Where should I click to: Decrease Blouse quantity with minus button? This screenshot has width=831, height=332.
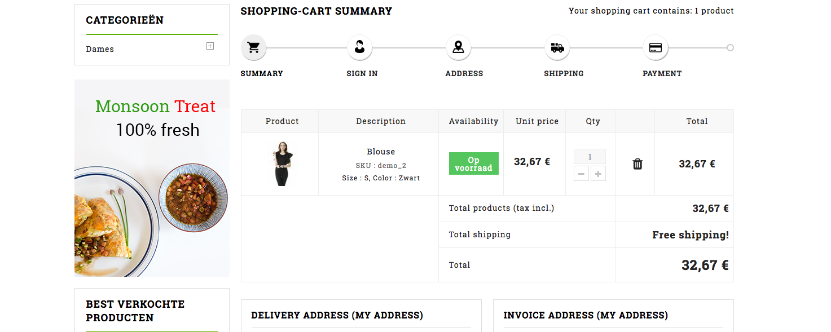(x=581, y=174)
